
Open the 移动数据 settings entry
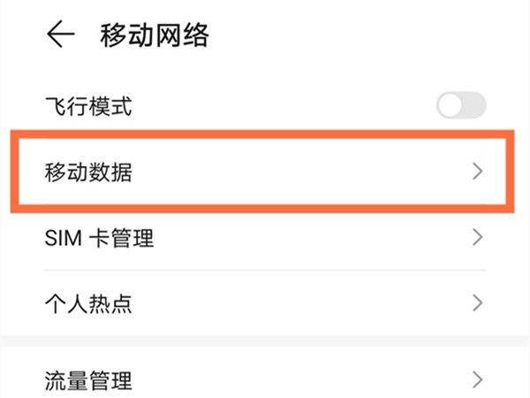coord(262,172)
